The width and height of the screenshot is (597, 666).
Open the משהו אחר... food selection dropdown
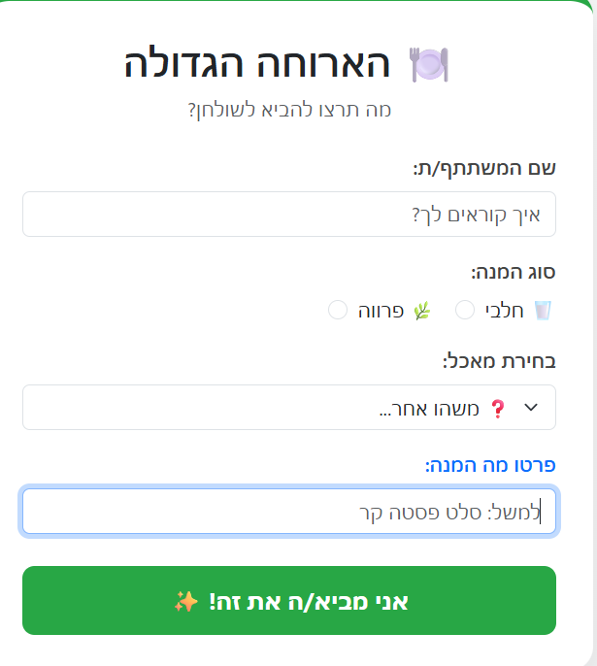coord(289,408)
